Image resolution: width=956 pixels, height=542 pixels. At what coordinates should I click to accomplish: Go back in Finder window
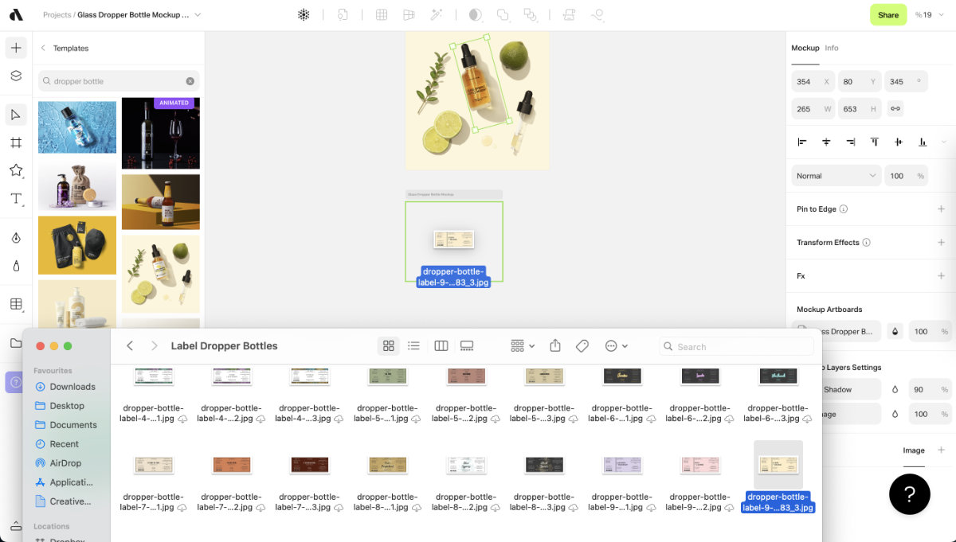click(130, 345)
